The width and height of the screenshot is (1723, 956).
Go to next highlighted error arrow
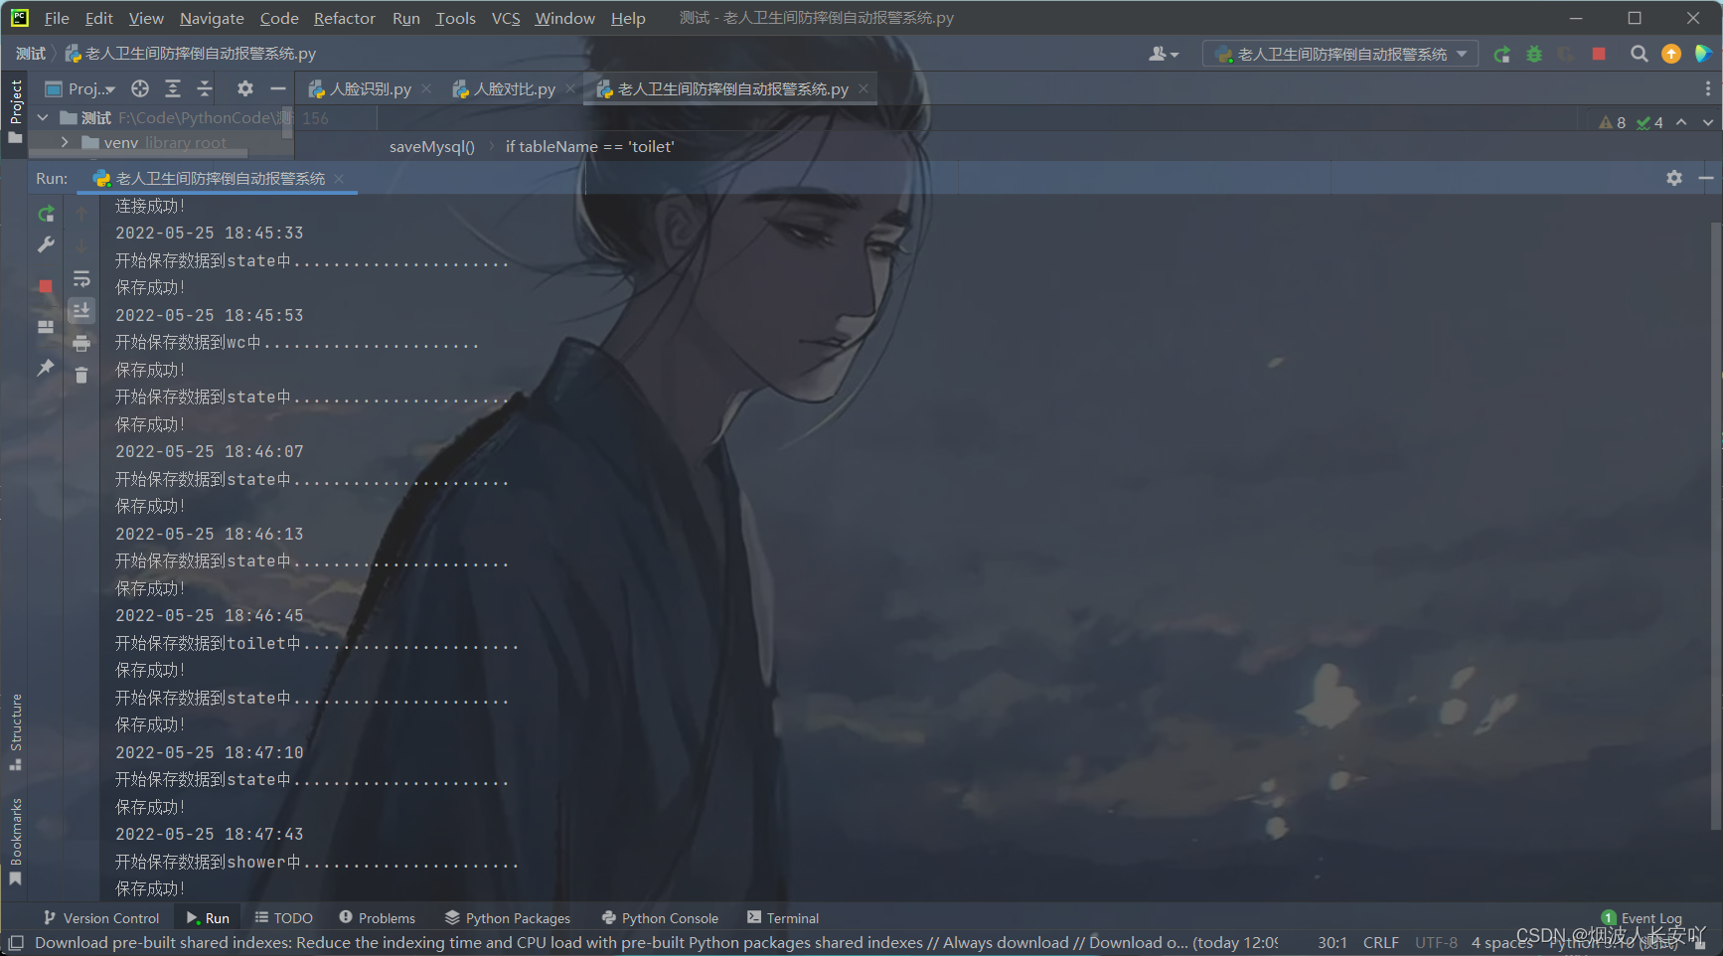[1708, 122]
